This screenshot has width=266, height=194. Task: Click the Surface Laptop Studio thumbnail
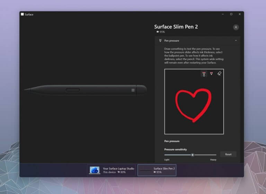(95, 170)
